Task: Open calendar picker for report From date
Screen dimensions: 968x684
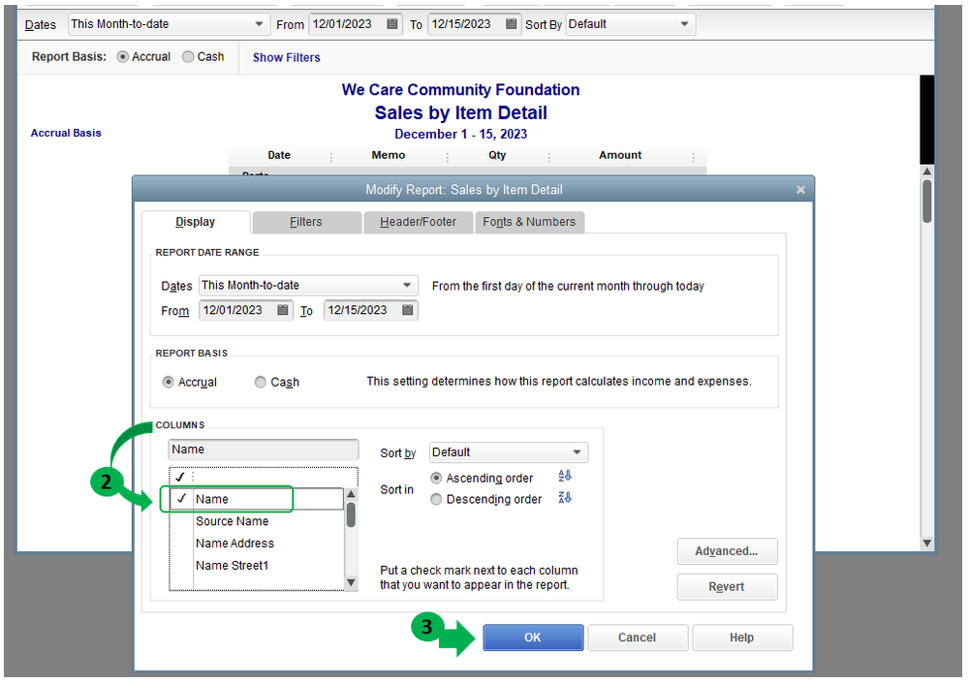Action: coord(392,24)
